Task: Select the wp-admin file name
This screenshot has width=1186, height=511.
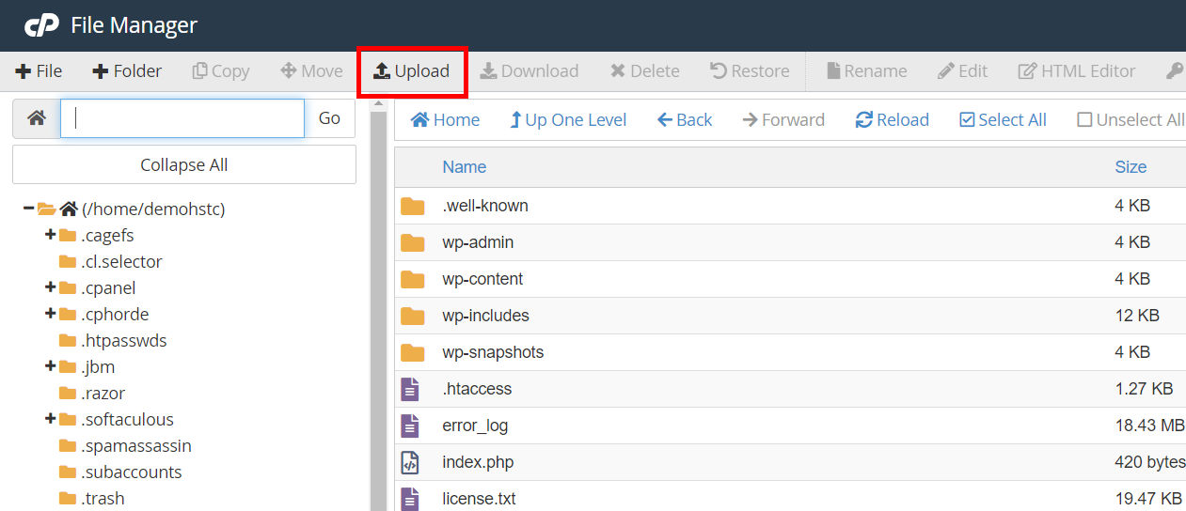Action: point(478,242)
